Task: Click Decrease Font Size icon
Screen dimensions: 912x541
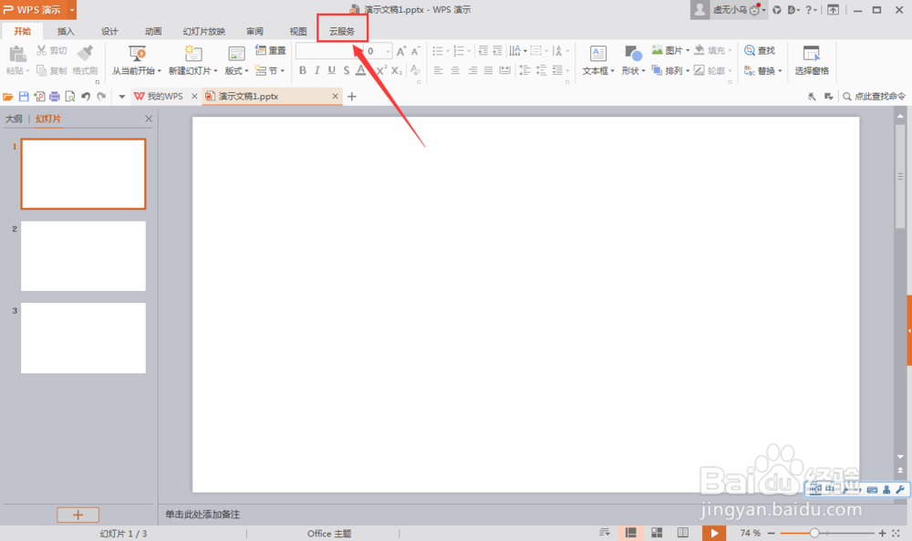Action: point(415,51)
